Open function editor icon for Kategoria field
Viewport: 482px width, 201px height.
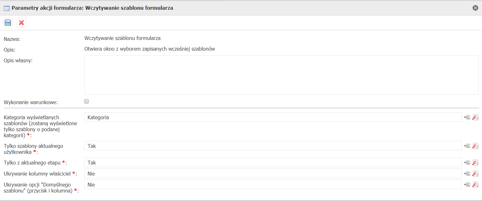[x=475, y=117]
